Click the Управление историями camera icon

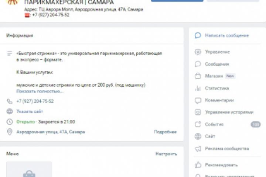tap(198, 112)
